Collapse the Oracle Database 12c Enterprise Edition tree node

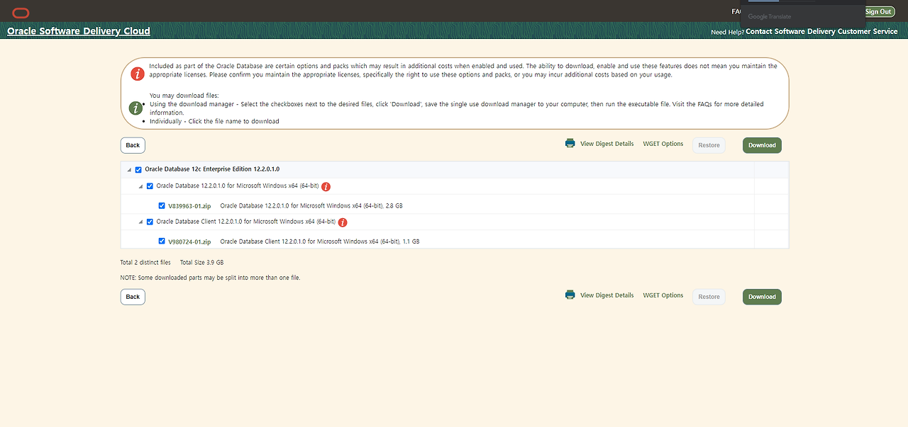click(x=129, y=170)
